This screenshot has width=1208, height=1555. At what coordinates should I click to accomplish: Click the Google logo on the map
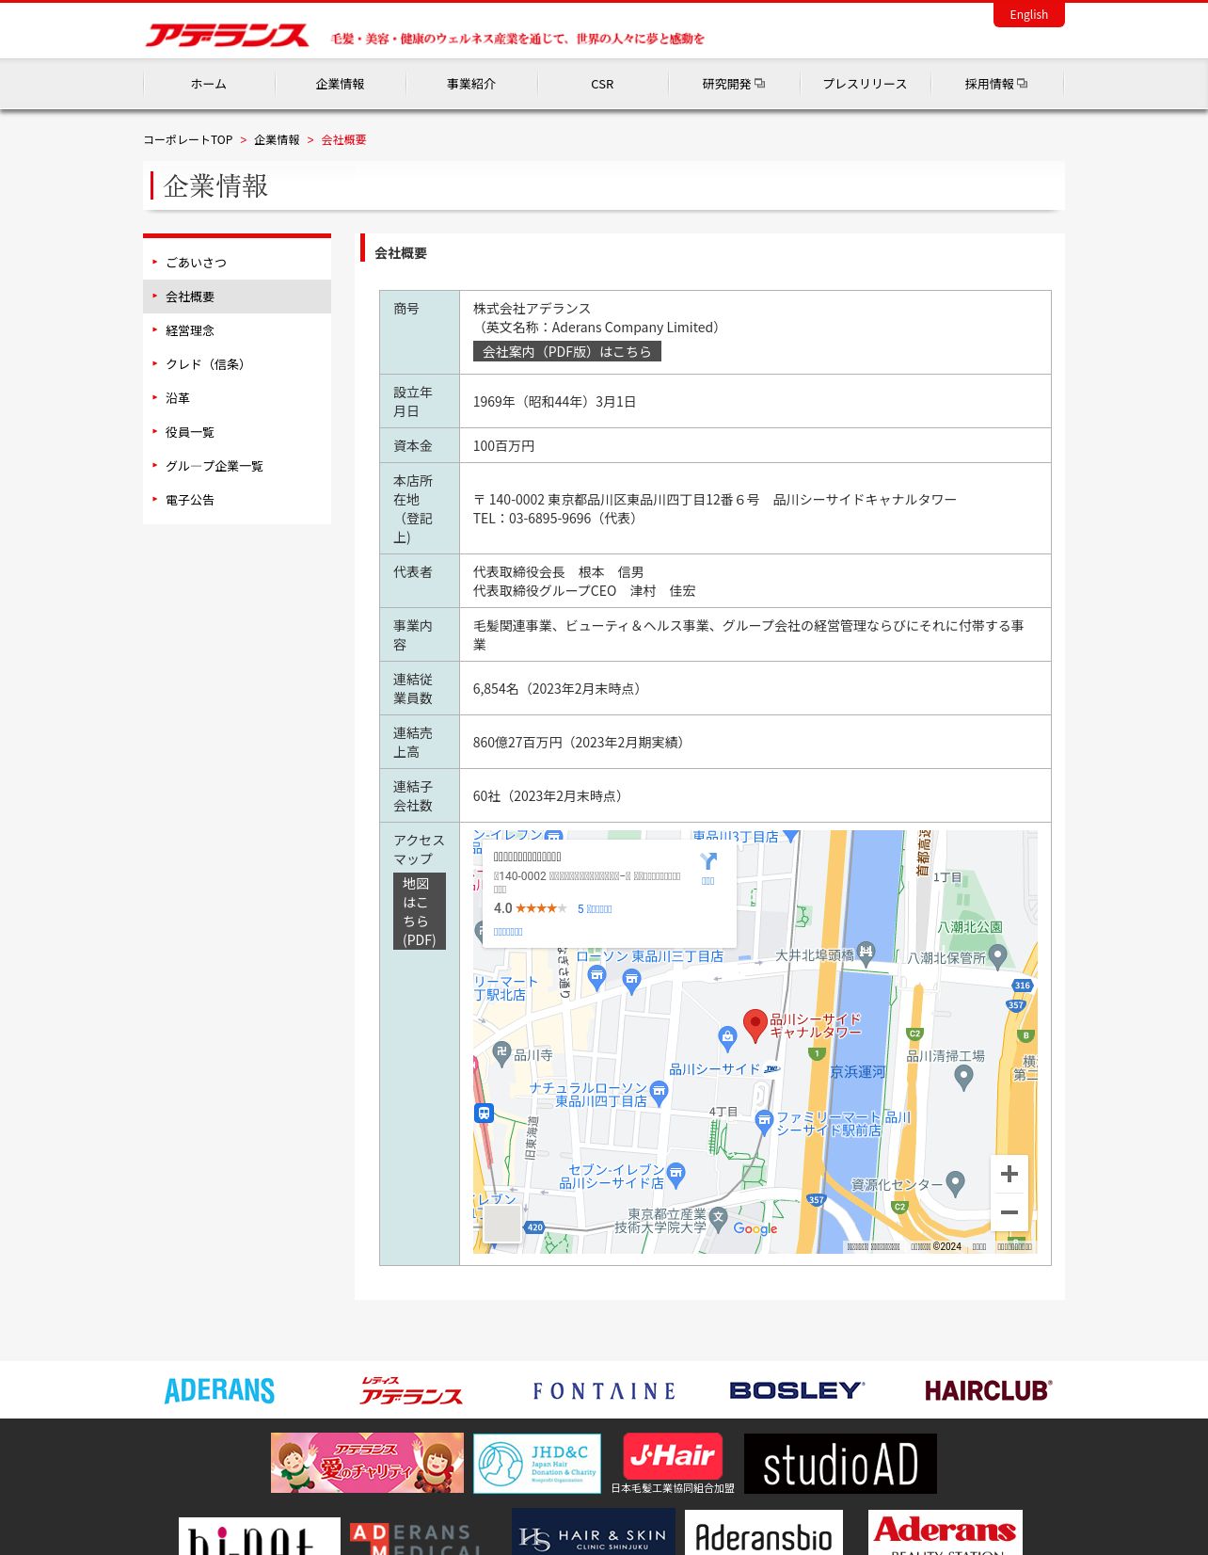(755, 1229)
